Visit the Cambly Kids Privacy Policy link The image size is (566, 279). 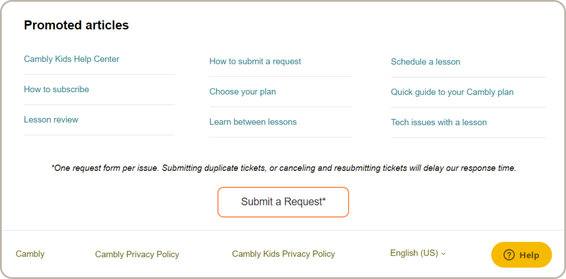click(x=283, y=254)
